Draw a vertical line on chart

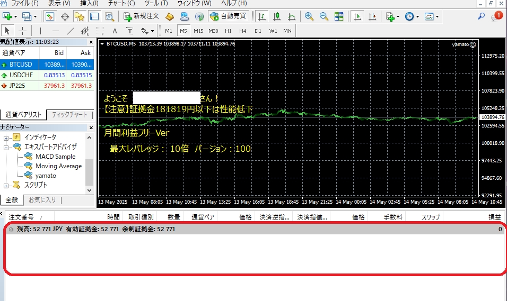pos(41,31)
